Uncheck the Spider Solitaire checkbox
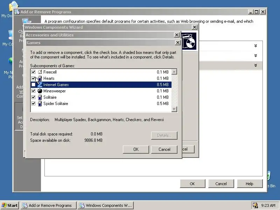Image resolution: width=280 pixels, height=210 pixels. [x=33, y=103]
